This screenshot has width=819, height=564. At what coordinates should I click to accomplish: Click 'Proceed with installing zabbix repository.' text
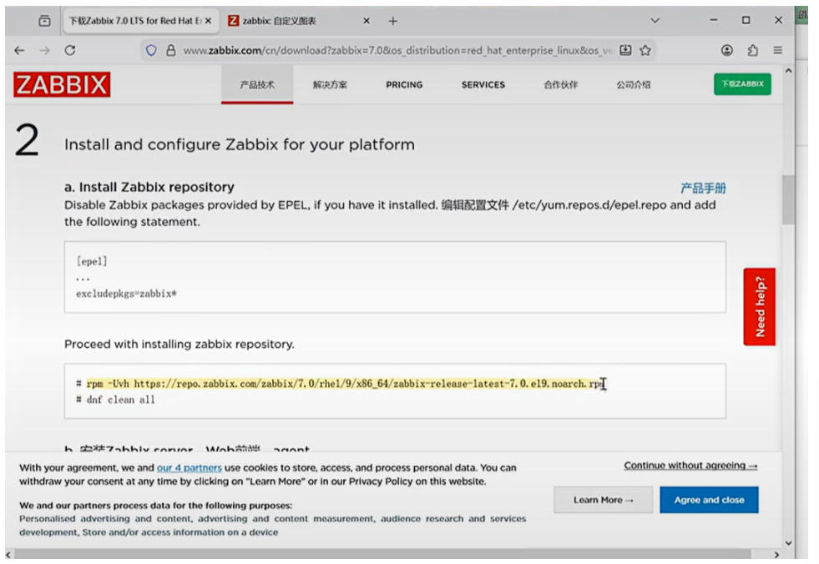point(179,344)
